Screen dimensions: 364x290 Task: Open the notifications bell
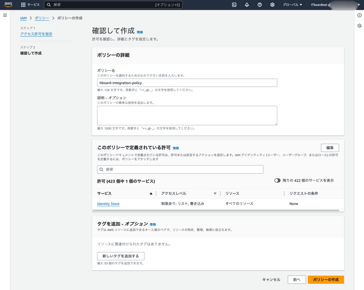(x=247, y=5)
